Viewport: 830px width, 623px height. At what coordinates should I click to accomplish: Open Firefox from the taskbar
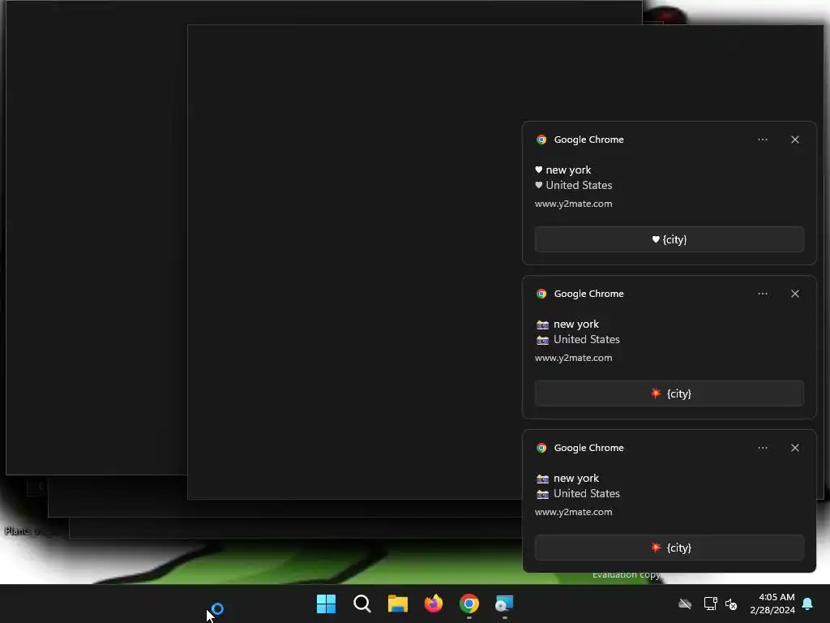[x=434, y=604]
